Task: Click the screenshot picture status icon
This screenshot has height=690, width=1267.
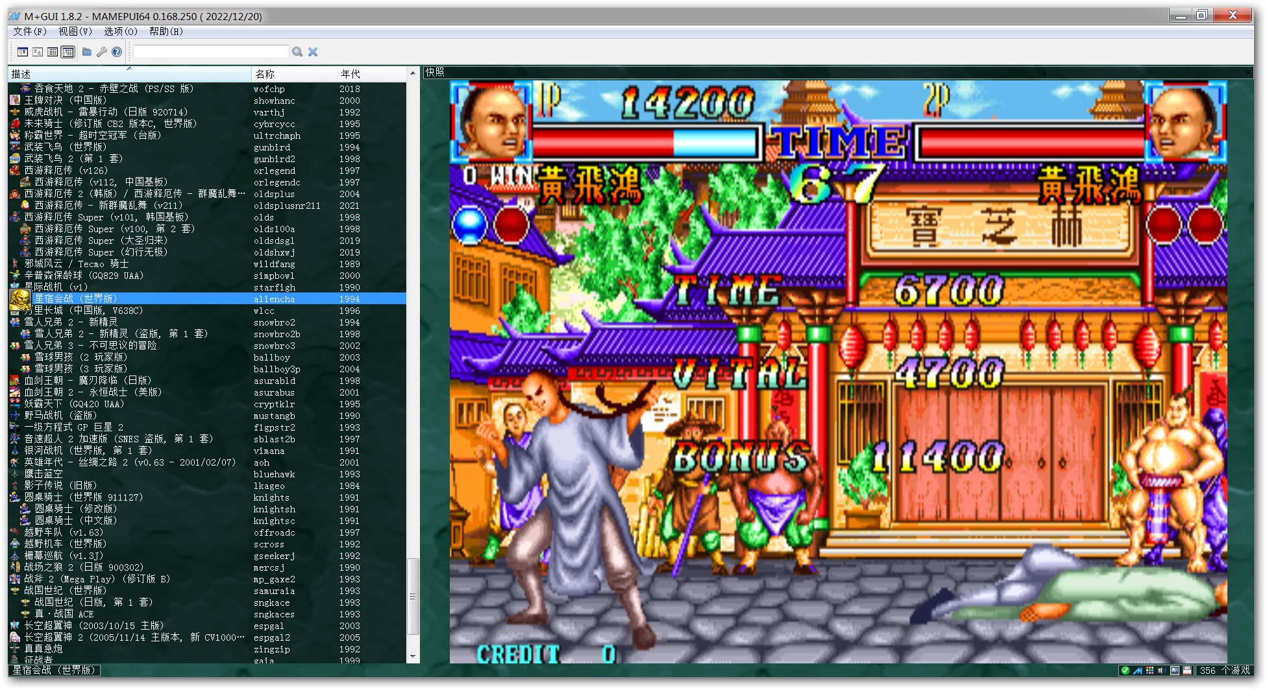Action: [x=1175, y=671]
